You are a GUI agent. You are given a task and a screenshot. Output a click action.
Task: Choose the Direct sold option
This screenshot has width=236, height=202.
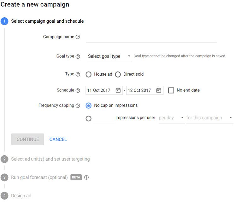pyautogui.click(x=118, y=74)
